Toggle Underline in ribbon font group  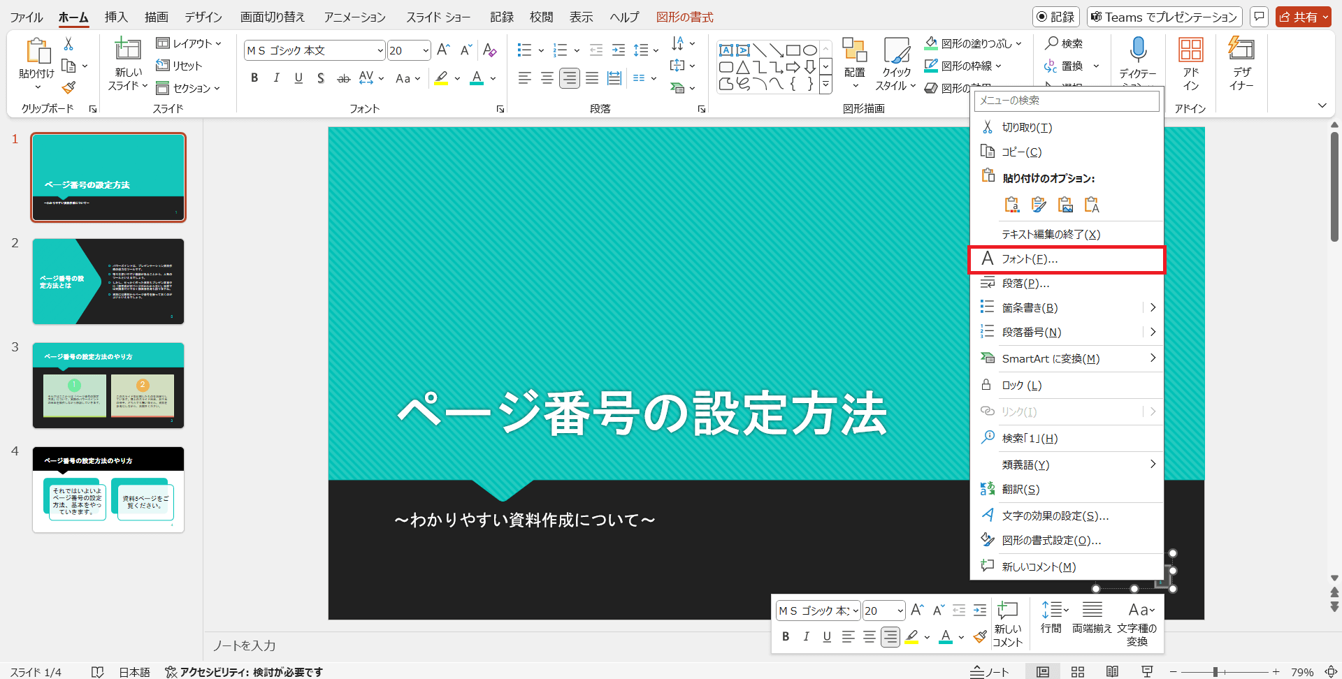[298, 78]
